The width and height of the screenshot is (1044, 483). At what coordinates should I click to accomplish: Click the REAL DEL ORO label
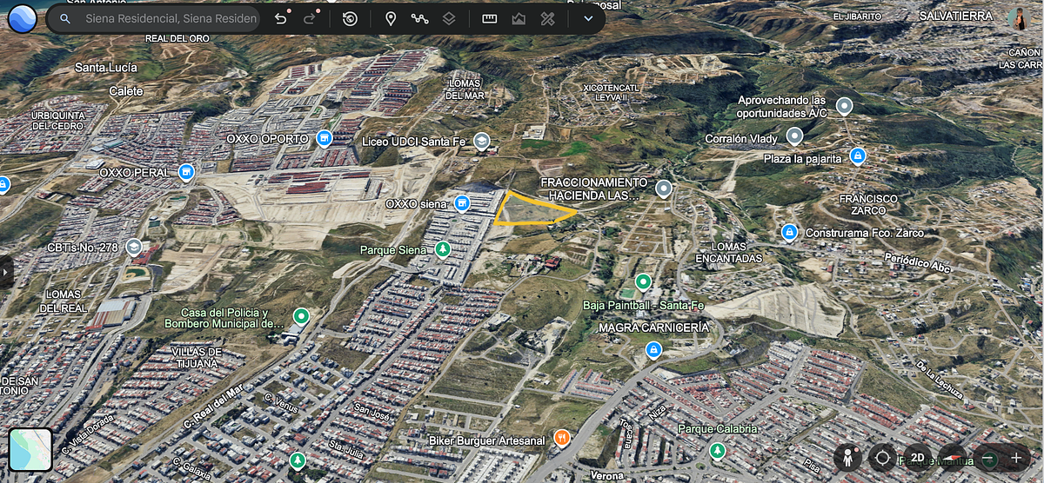click(177, 38)
